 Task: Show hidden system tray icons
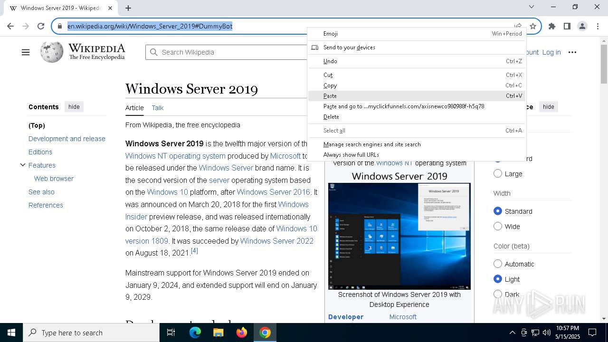(512, 332)
